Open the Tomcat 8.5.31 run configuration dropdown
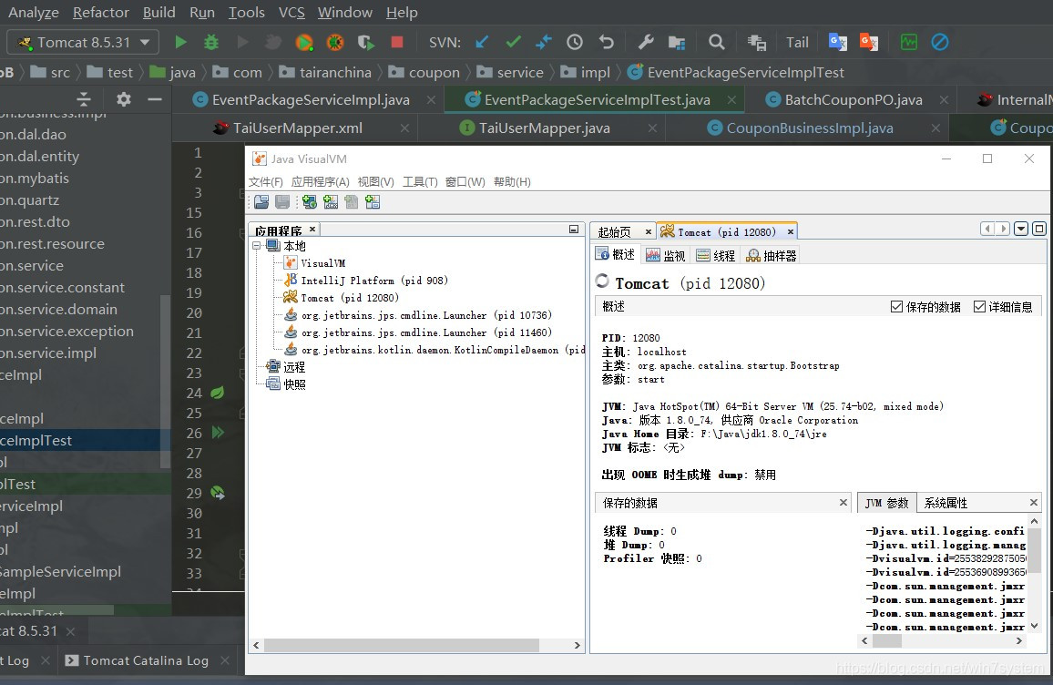The image size is (1053, 685). (x=83, y=42)
